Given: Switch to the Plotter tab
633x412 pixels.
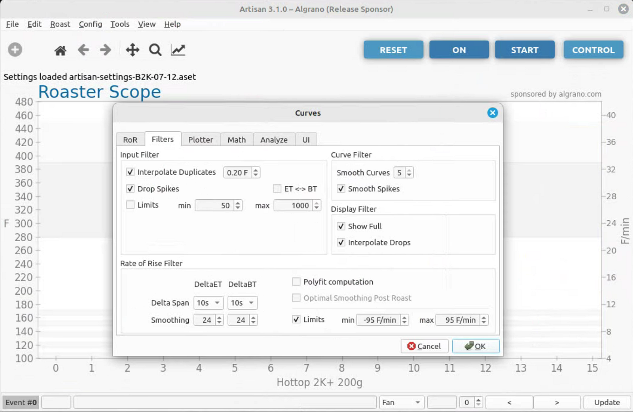Looking at the screenshot, I should (201, 140).
